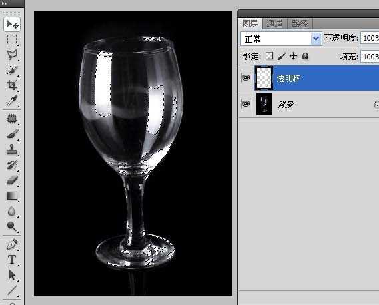Image resolution: width=379 pixels, height=305 pixels.
Task: Switch to the 路径 tab
Action: 300,24
